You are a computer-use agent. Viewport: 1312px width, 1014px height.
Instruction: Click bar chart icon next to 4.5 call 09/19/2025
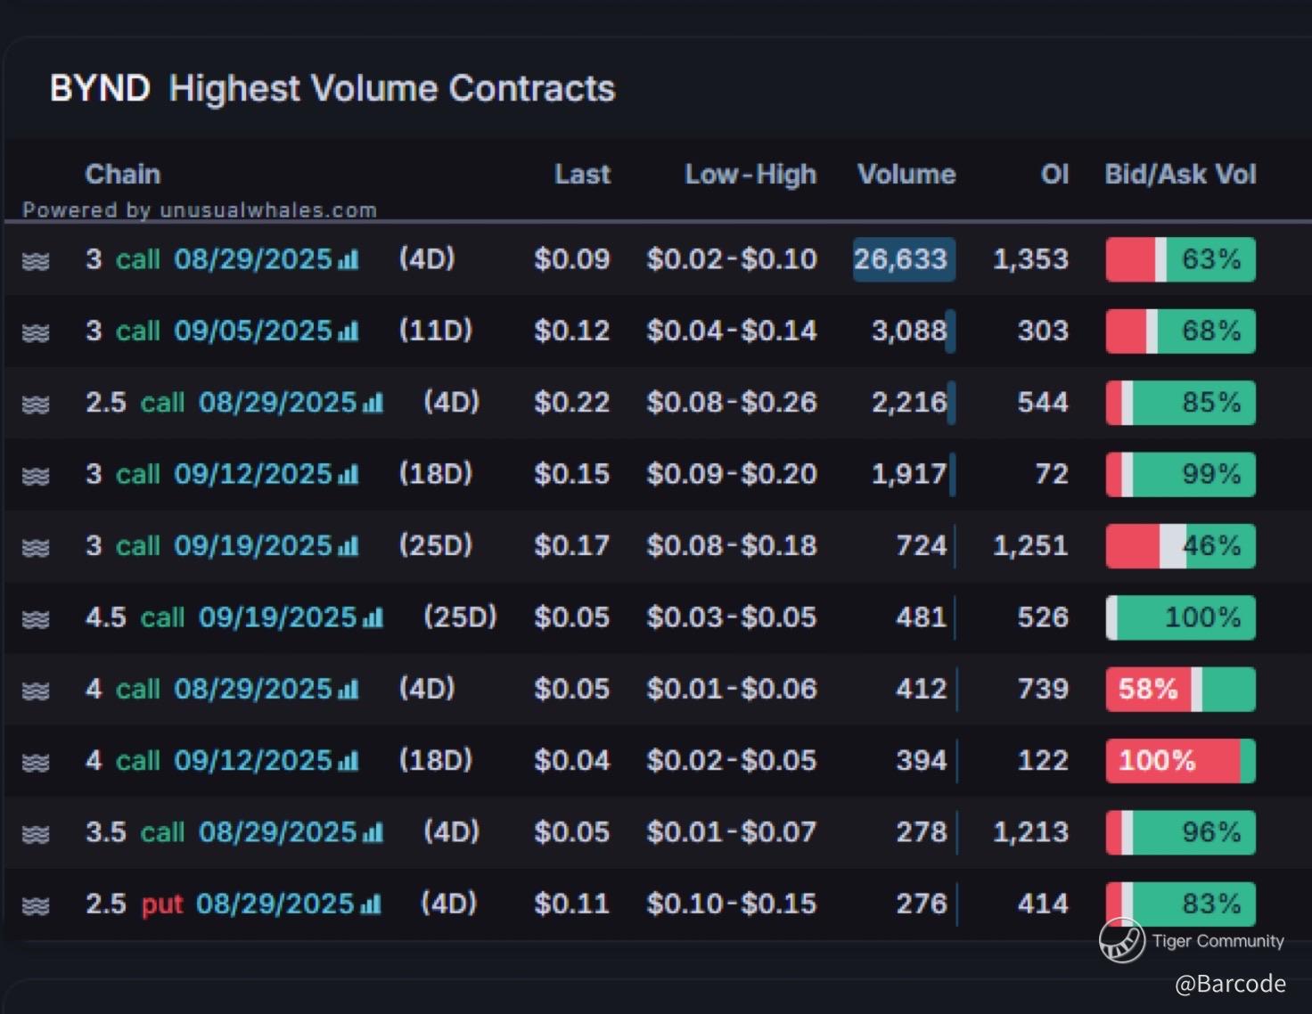(373, 617)
